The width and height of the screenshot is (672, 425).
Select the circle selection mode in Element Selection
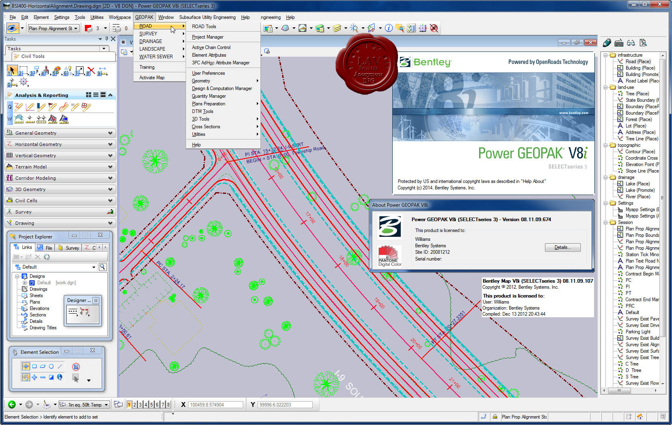tap(51, 366)
